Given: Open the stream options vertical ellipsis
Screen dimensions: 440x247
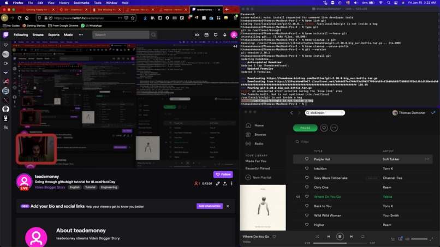Looking at the screenshot, I should tap(232, 183).
